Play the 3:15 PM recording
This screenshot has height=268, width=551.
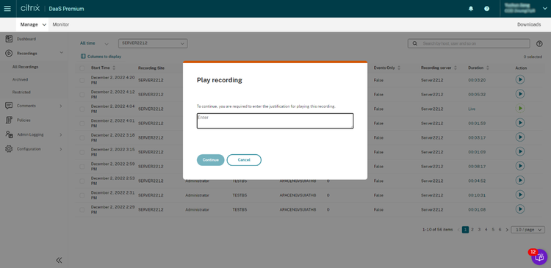pos(520,152)
